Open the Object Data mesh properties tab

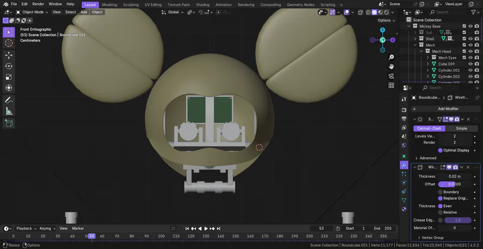404,200
